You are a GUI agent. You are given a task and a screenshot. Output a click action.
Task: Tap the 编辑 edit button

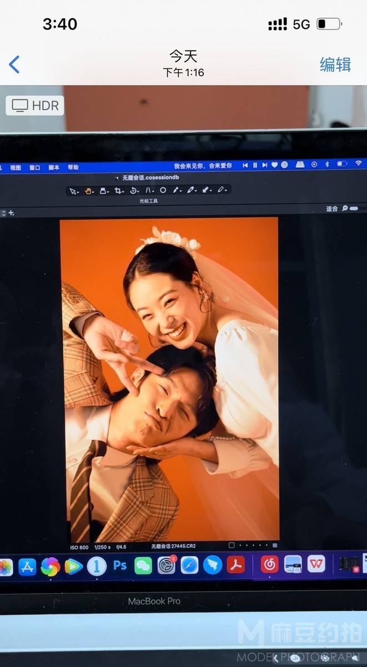335,64
